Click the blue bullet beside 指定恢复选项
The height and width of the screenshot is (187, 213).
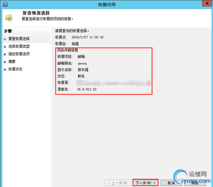pyautogui.click(x=5, y=54)
